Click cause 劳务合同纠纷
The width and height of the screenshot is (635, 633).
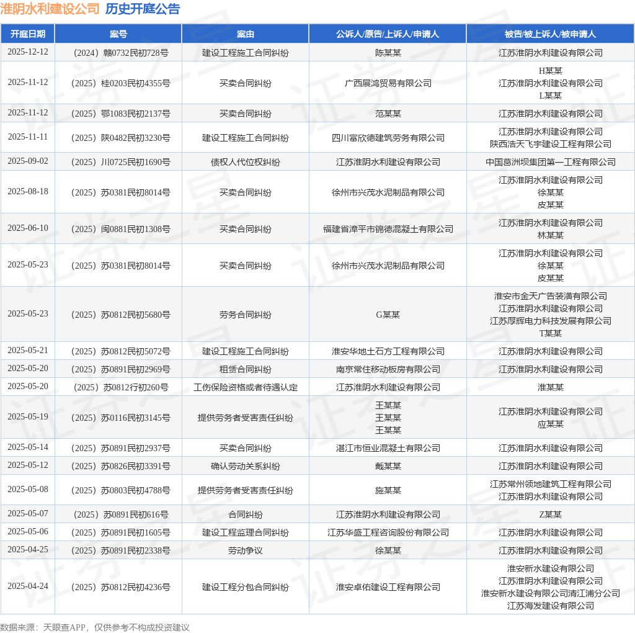[x=246, y=315]
